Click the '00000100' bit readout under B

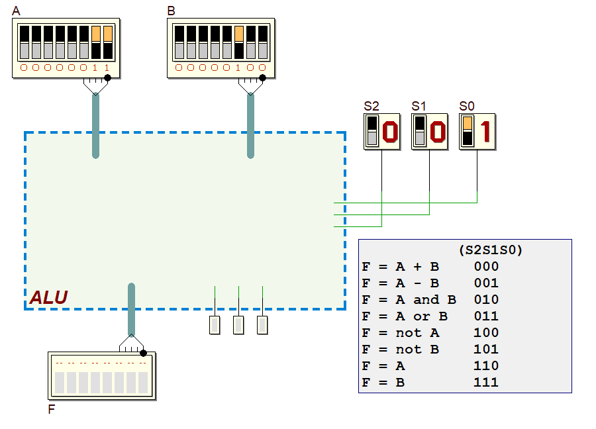click(221, 68)
